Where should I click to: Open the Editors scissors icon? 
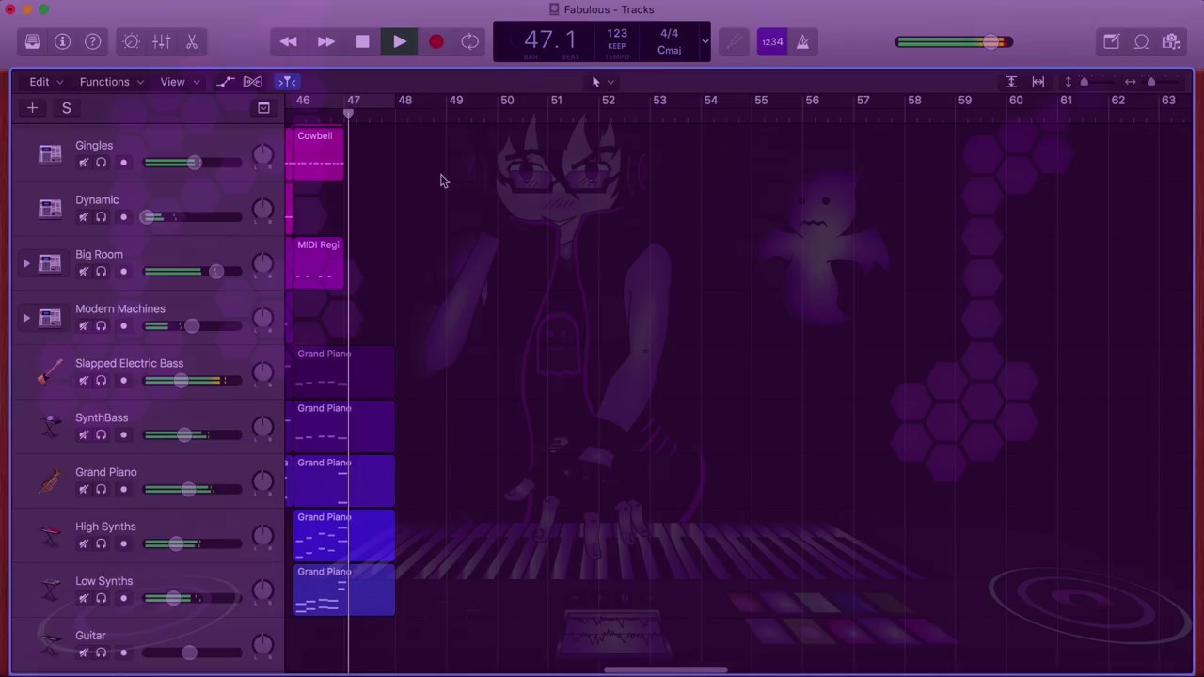tap(192, 41)
